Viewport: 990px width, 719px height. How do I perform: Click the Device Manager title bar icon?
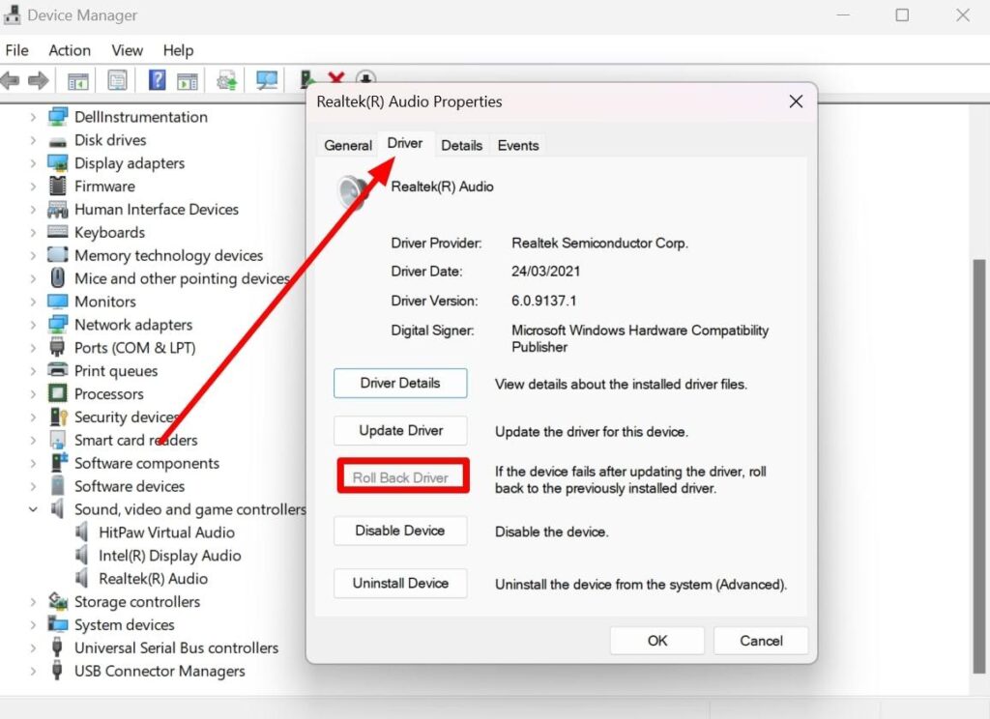12,14
